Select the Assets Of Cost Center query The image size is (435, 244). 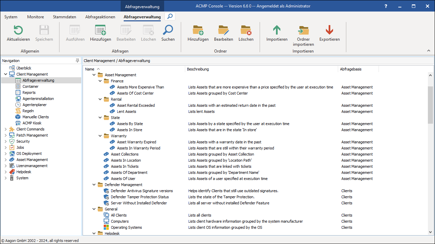135,93
